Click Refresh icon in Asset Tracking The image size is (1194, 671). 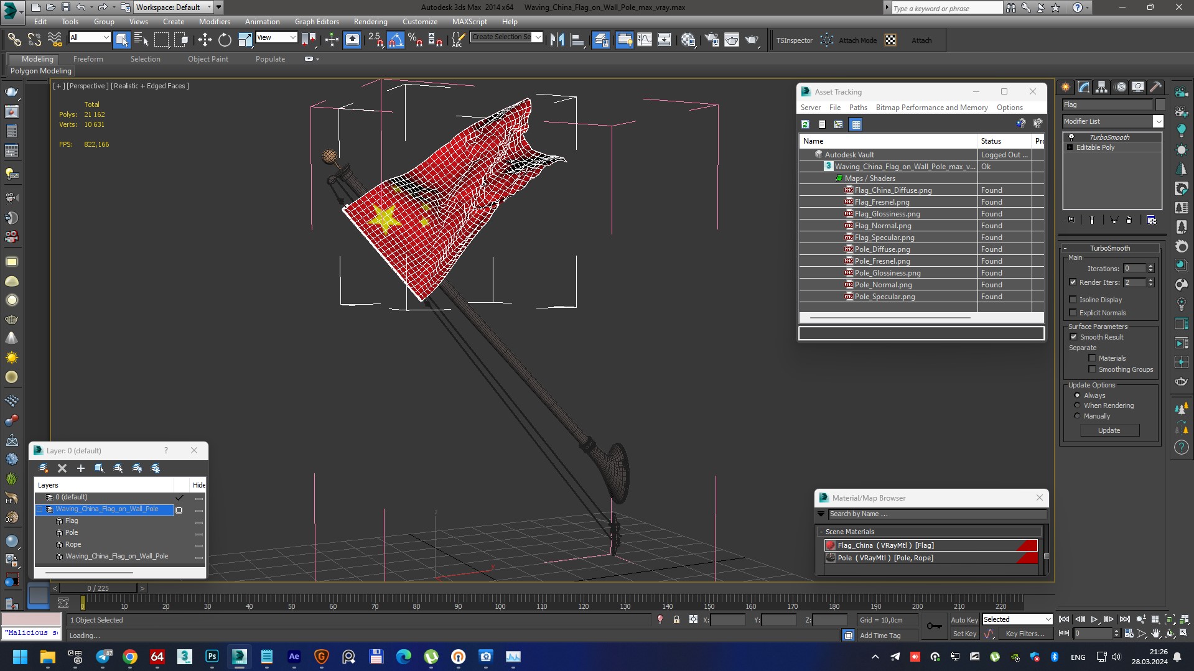point(805,124)
